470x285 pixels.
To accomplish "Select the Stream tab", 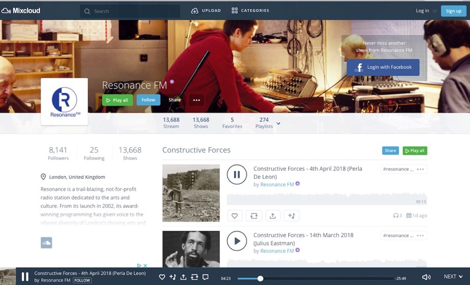I will click(x=171, y=123).
